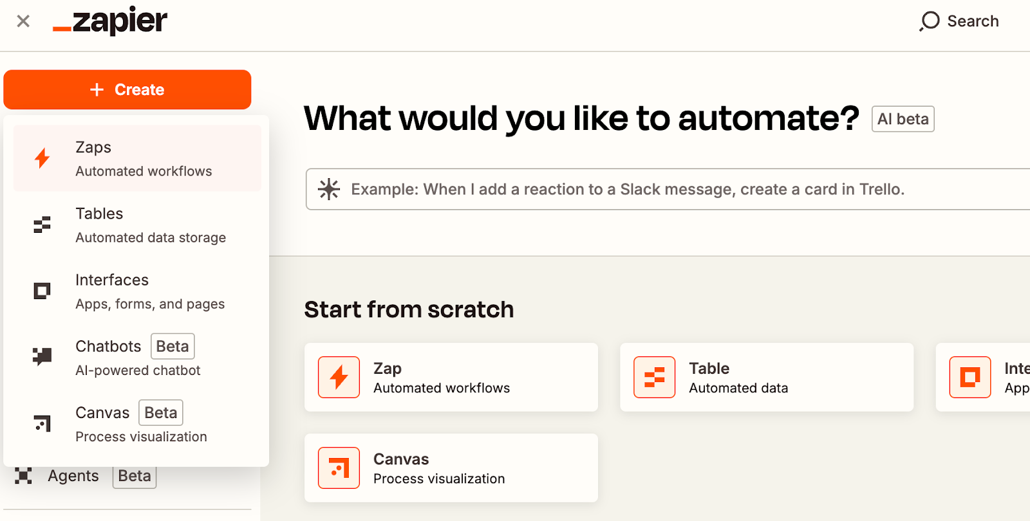The width and height of the screenshot is (1030, 521).
Task: Pick Canvas process visualization in the menu
Action: 141,424
